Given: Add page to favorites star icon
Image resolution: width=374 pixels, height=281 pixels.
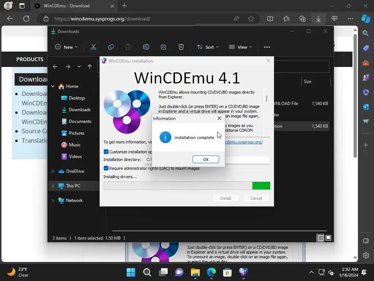Looking at the screenshot, I should (251, 19).
